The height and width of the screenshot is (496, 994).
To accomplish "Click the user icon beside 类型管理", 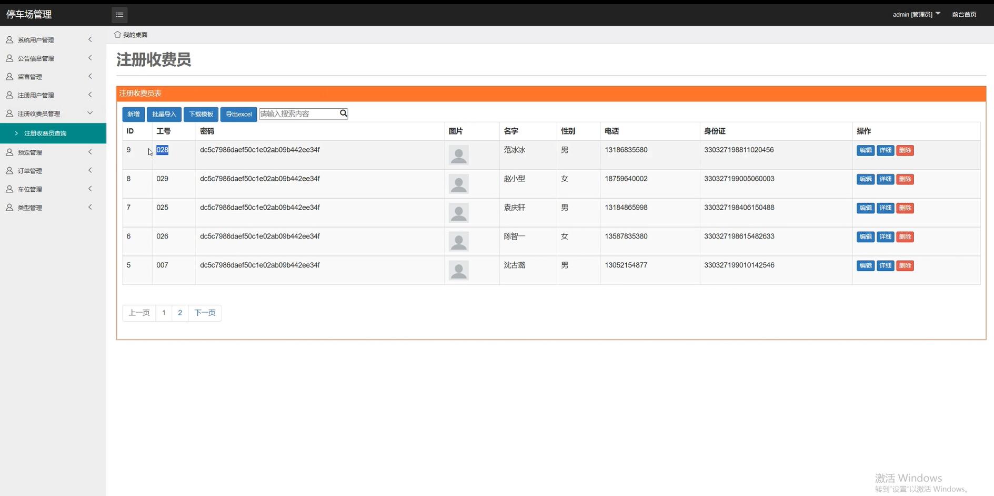I will [9, 208].
